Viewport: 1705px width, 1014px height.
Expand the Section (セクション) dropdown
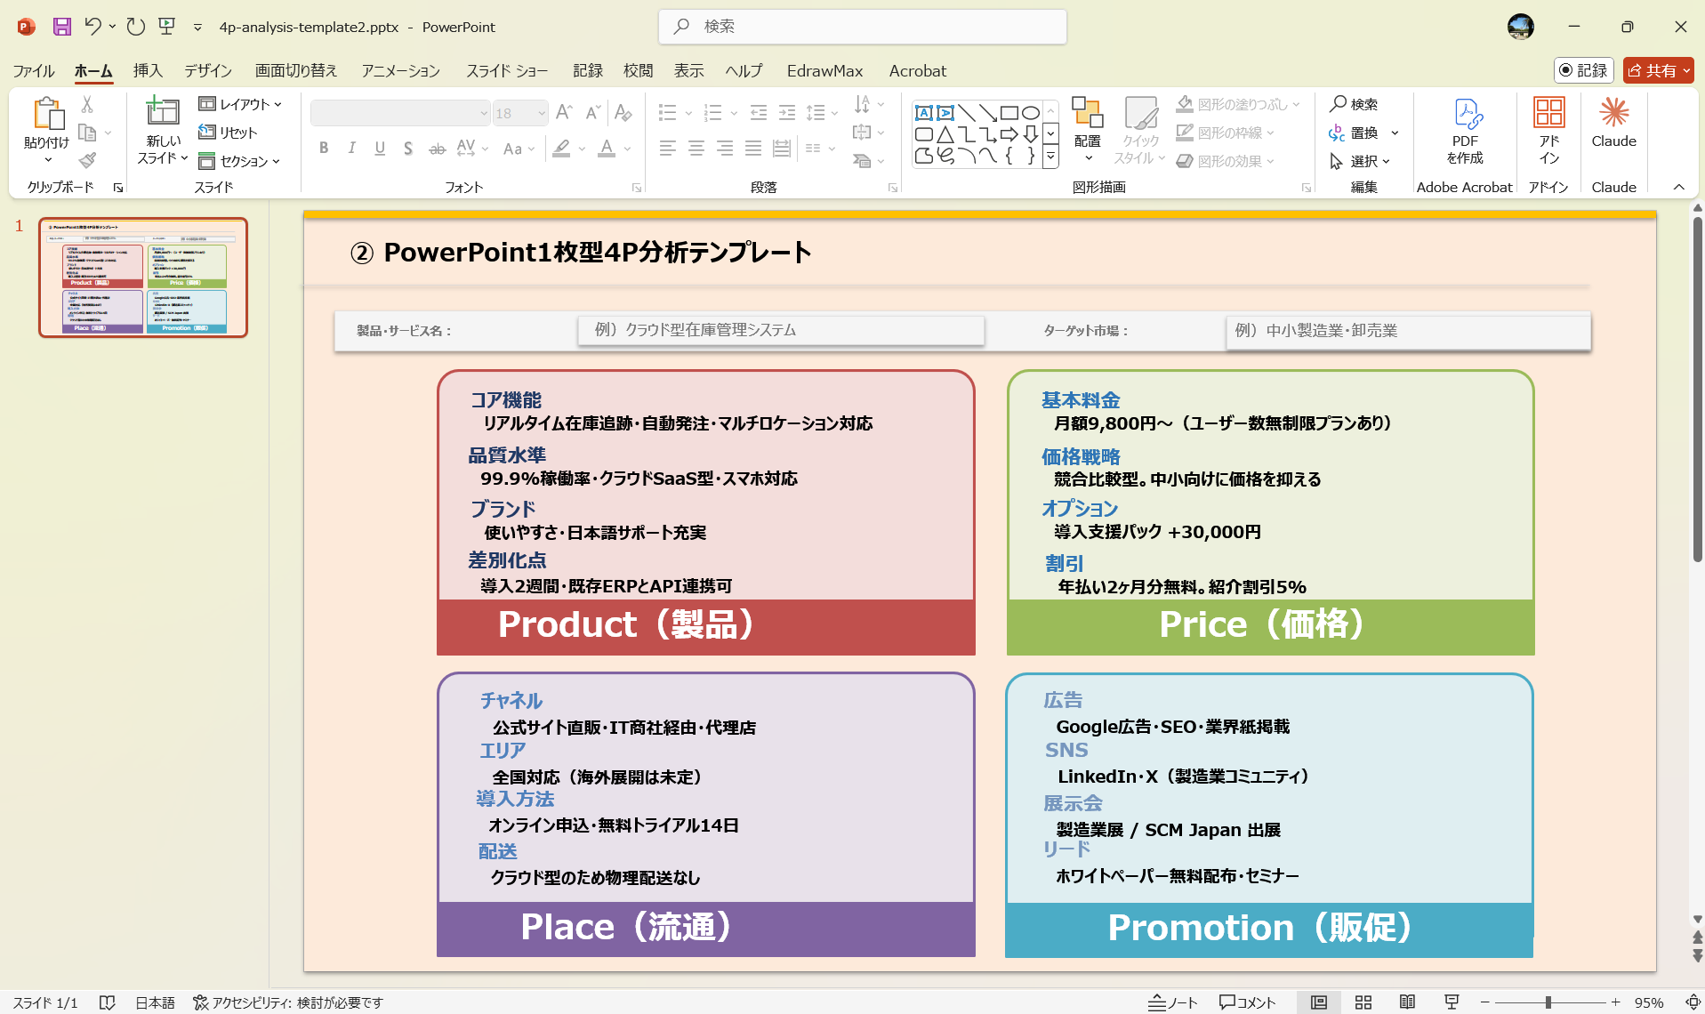[240, 161]
